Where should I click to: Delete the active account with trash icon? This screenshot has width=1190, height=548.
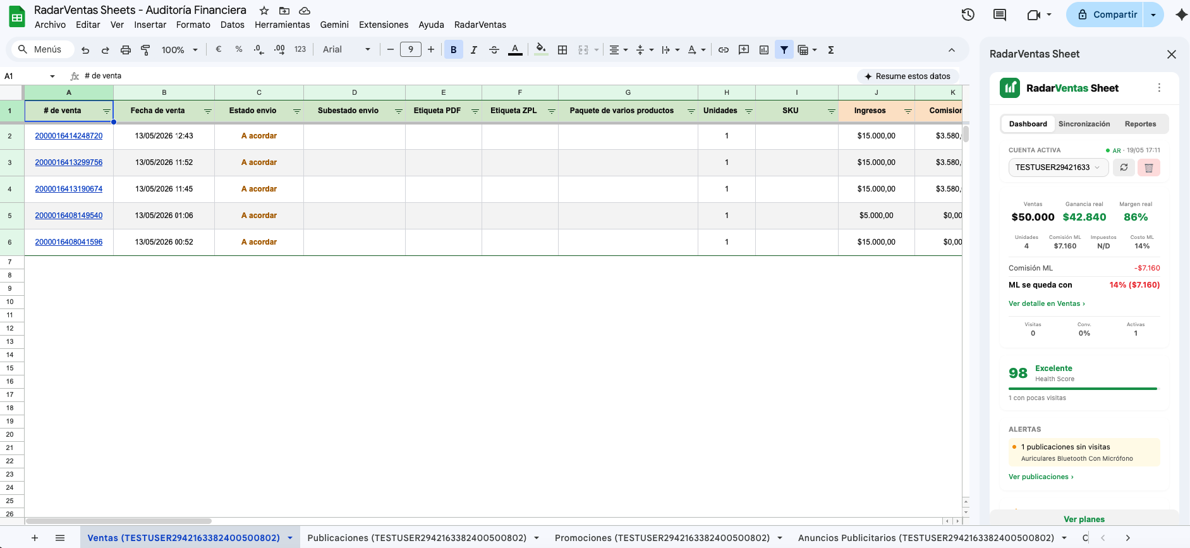[1149, 167]
